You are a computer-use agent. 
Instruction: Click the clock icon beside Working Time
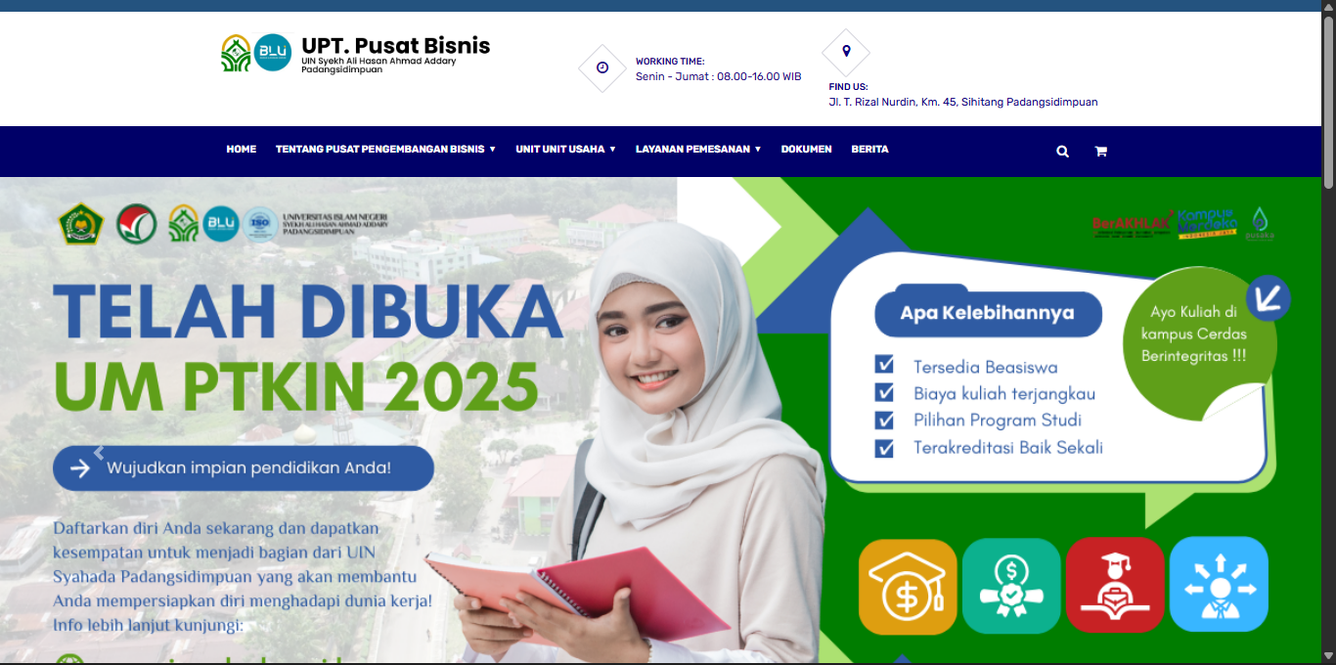[602, 67]
